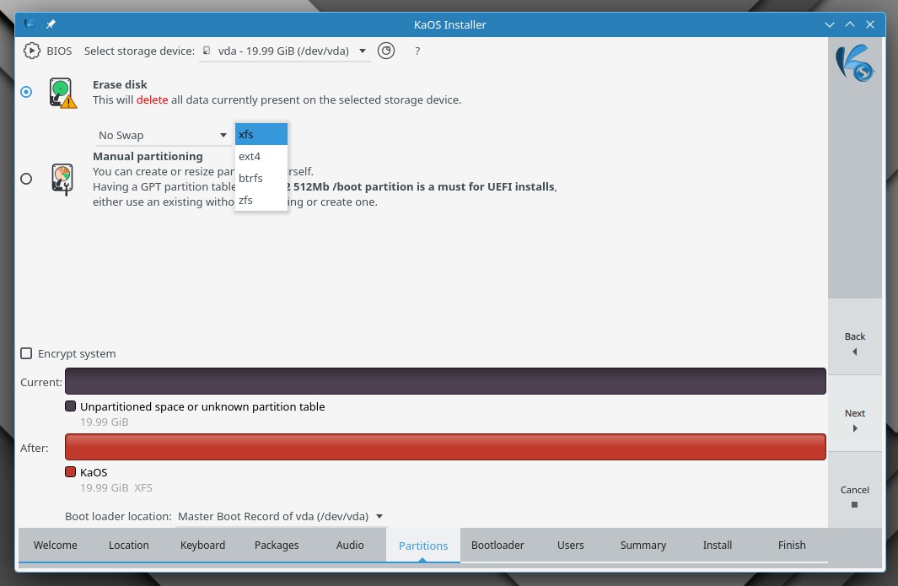Switch to the Packages step tab
This screenshot has width=898, height=586.
[x=277, y=546]
